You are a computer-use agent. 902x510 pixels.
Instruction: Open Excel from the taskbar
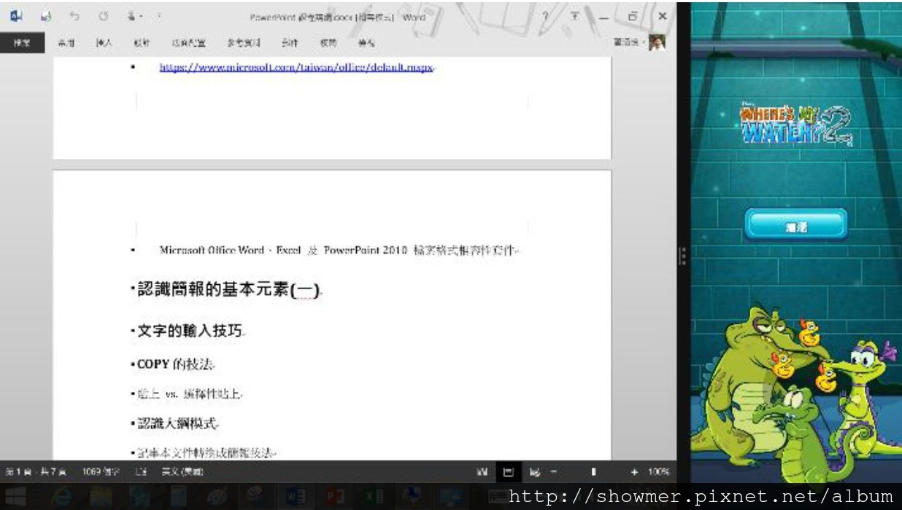point(374,497)
